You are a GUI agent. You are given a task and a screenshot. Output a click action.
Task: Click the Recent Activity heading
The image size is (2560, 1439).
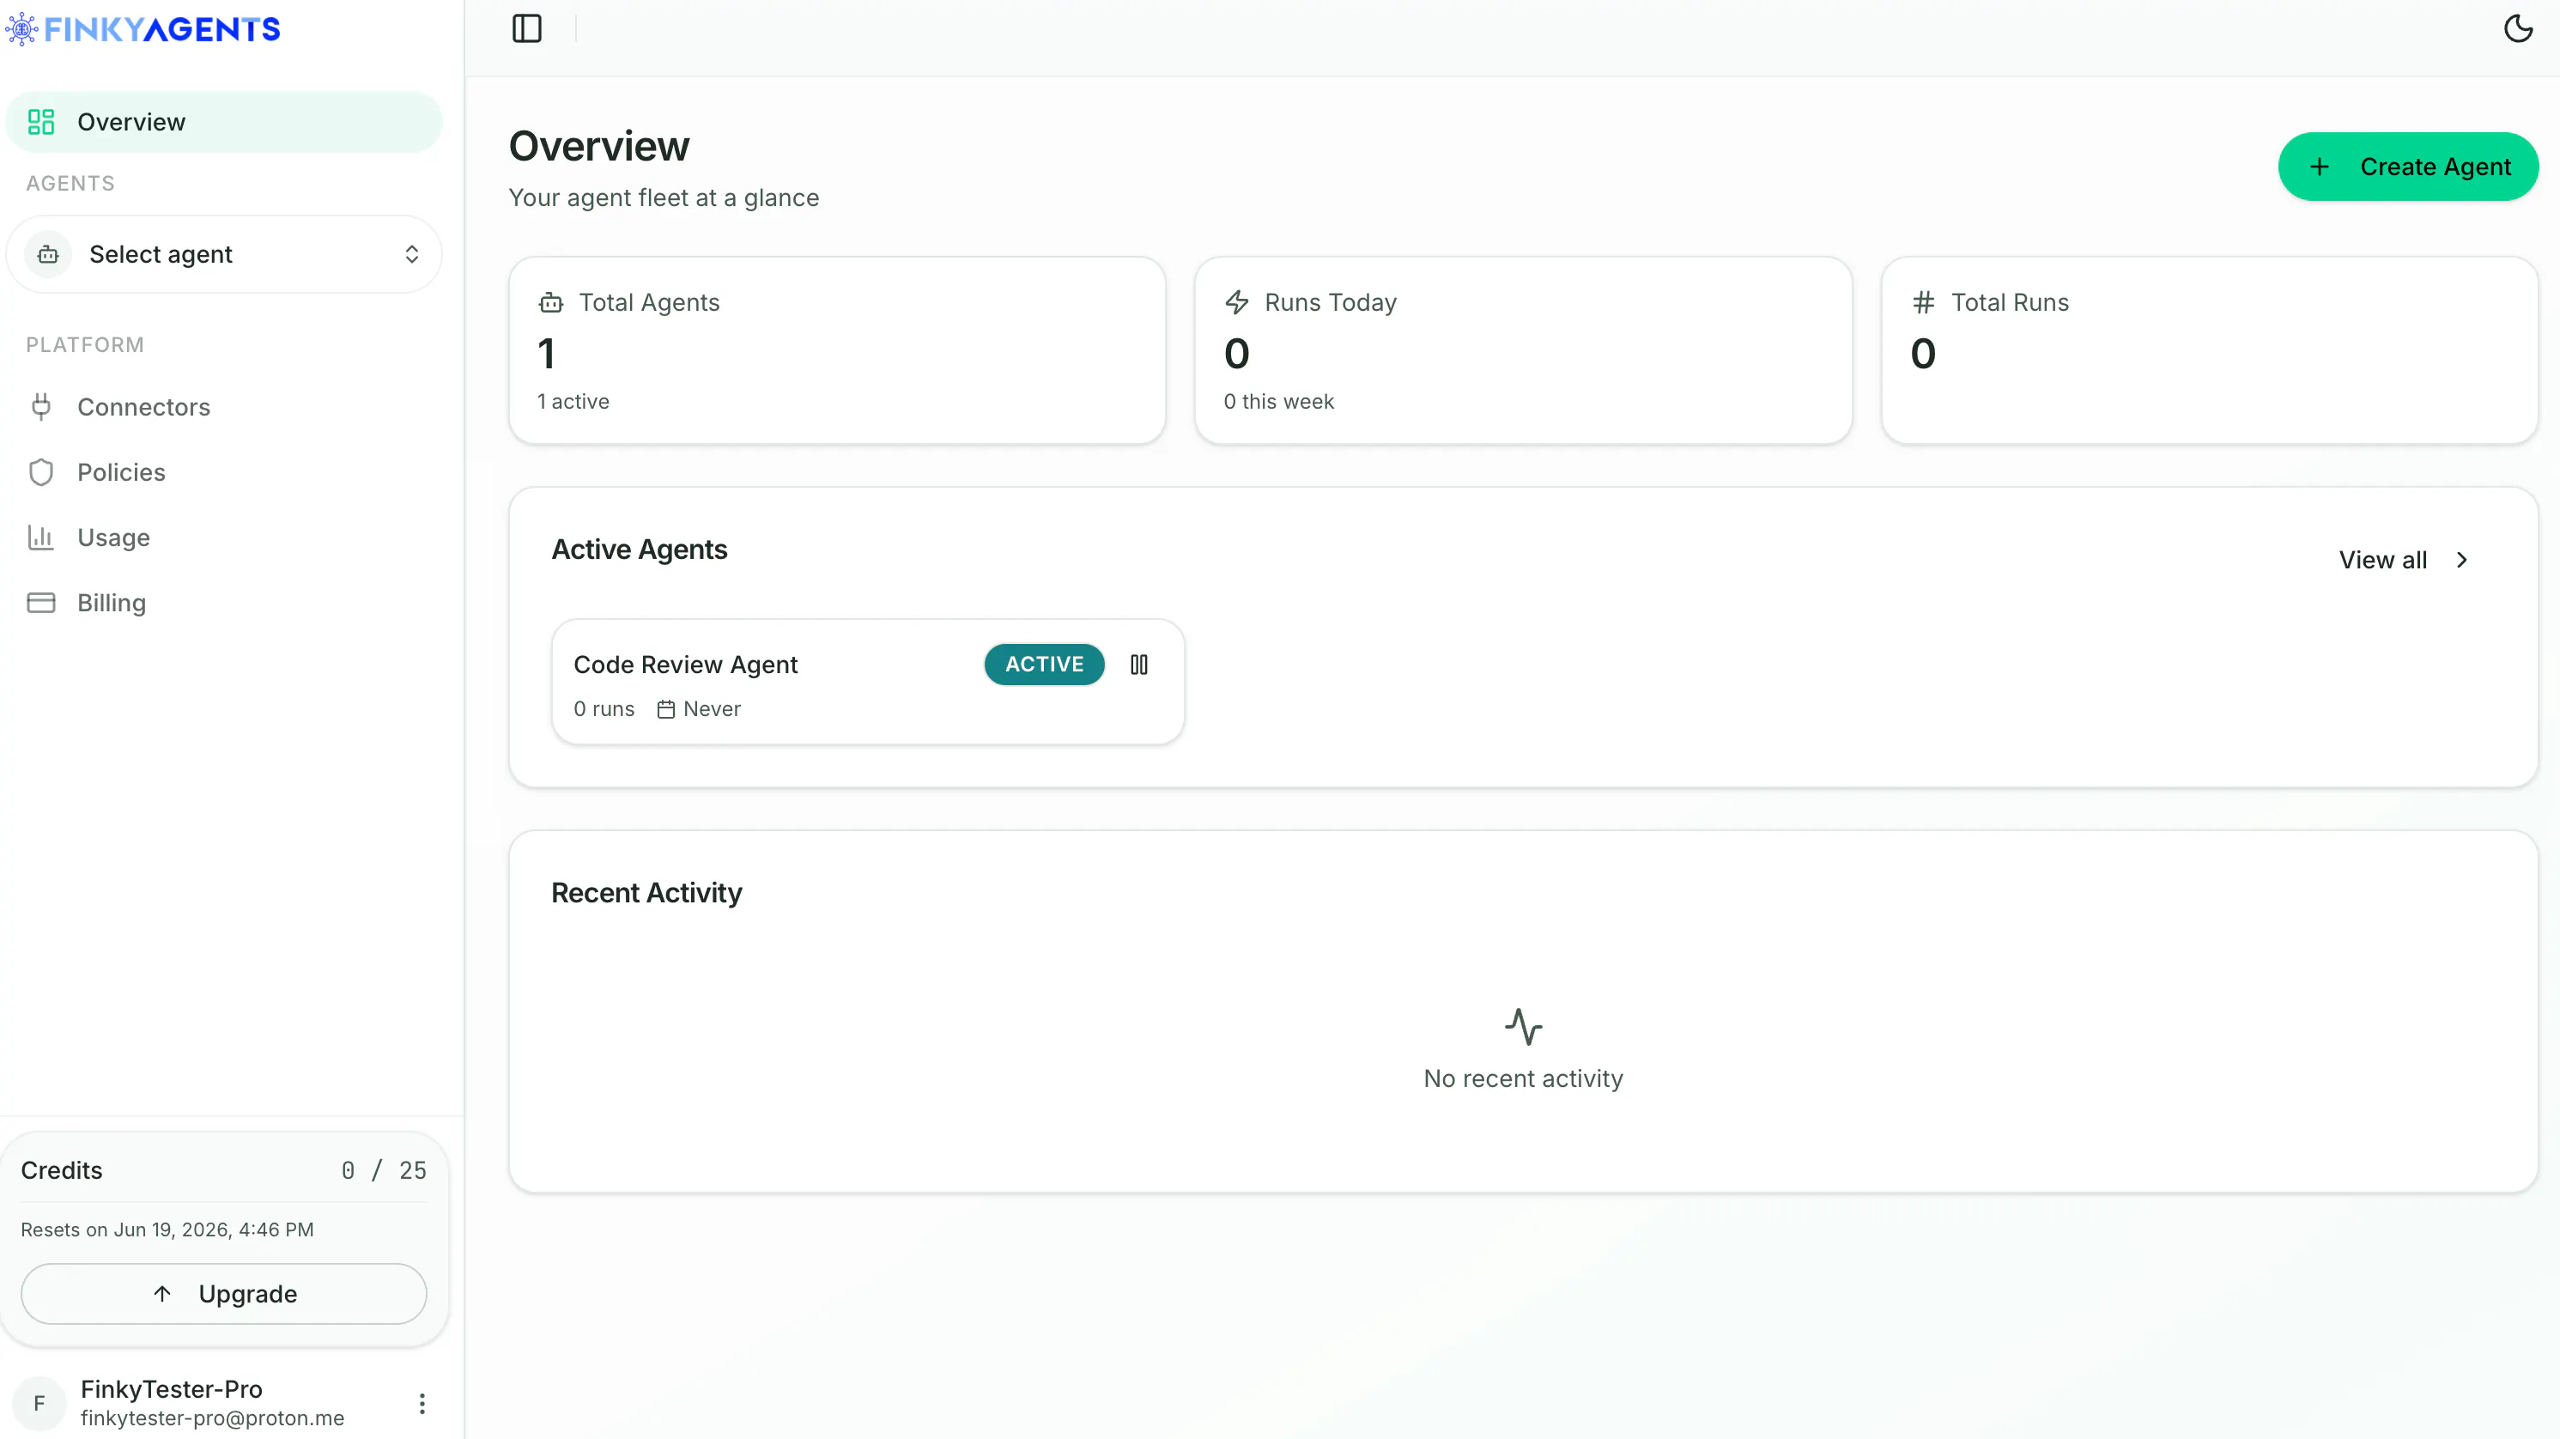(646, 894)
